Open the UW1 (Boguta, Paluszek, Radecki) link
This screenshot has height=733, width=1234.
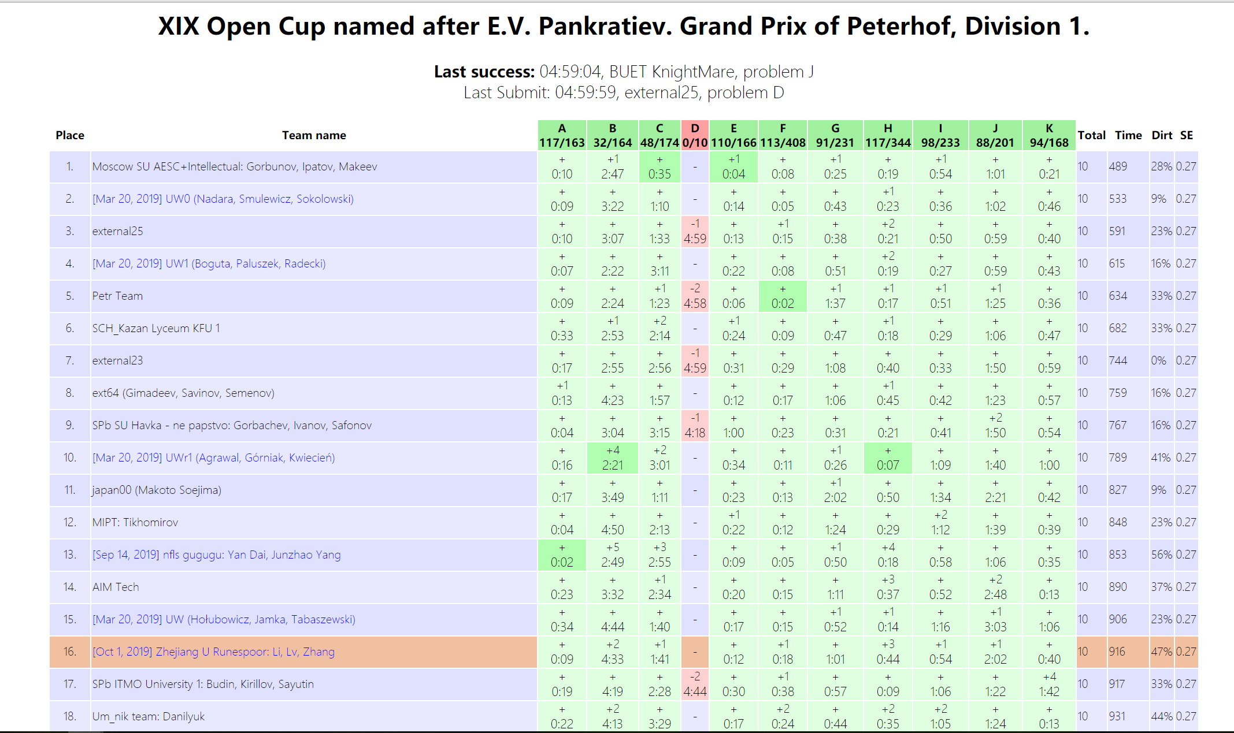(209, 263)
